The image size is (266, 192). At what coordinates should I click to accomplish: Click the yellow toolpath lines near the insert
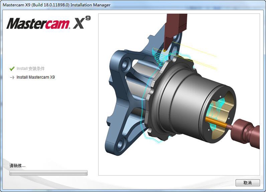coord(201,57)
